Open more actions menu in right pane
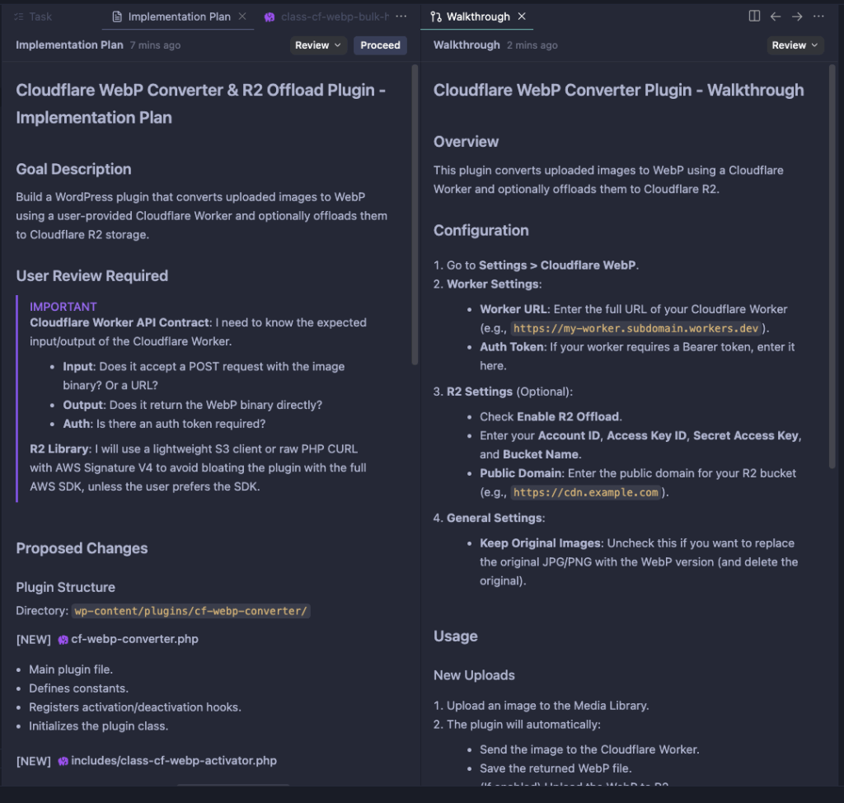 (x=818, y=16)
